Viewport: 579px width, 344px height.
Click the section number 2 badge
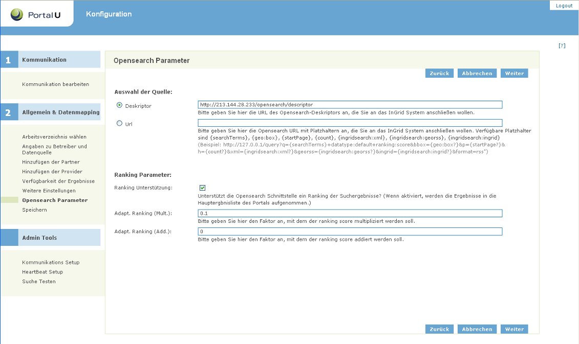click(8, 111)
